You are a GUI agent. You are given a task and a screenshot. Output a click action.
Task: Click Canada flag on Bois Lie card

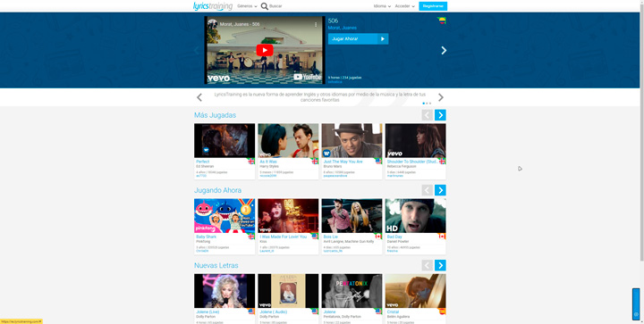(x=378, y=237)
